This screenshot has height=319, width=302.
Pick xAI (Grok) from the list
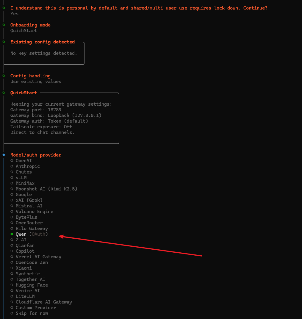point(26,200)
